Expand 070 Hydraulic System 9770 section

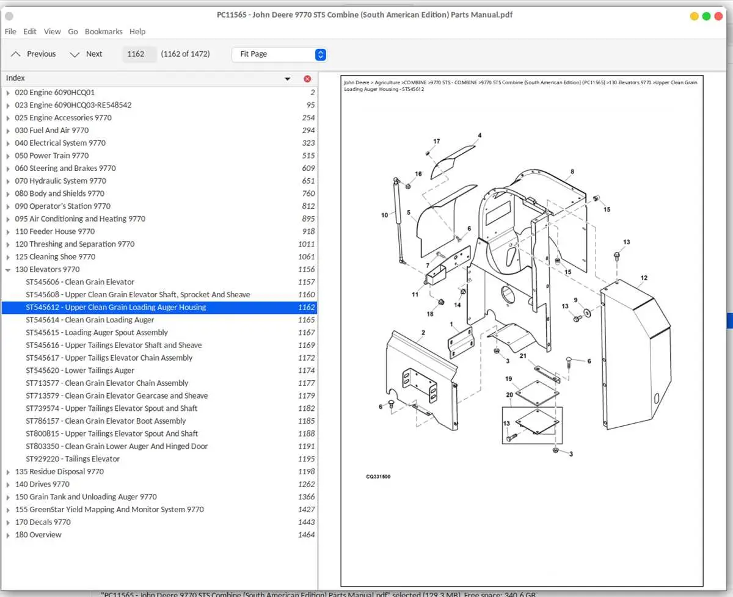tap(8, 181)
